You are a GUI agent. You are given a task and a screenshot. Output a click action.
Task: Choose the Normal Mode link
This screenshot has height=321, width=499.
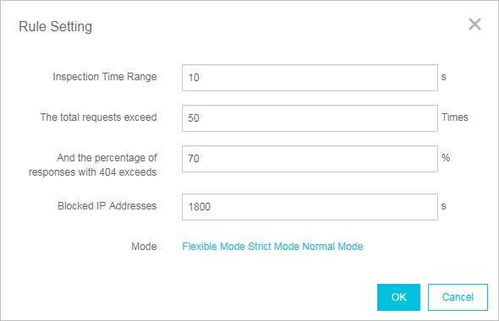(332, 247)
